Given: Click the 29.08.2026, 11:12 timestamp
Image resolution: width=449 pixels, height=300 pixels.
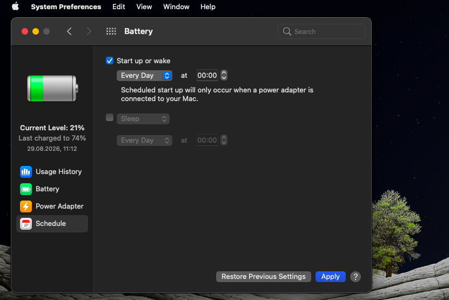Looking at the screenshot, I should coord(52,149).
